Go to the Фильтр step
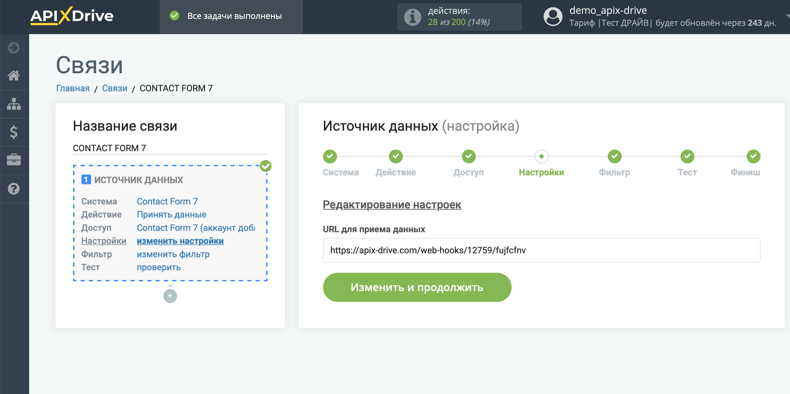 pyautogui.click(x=614, y=156)
